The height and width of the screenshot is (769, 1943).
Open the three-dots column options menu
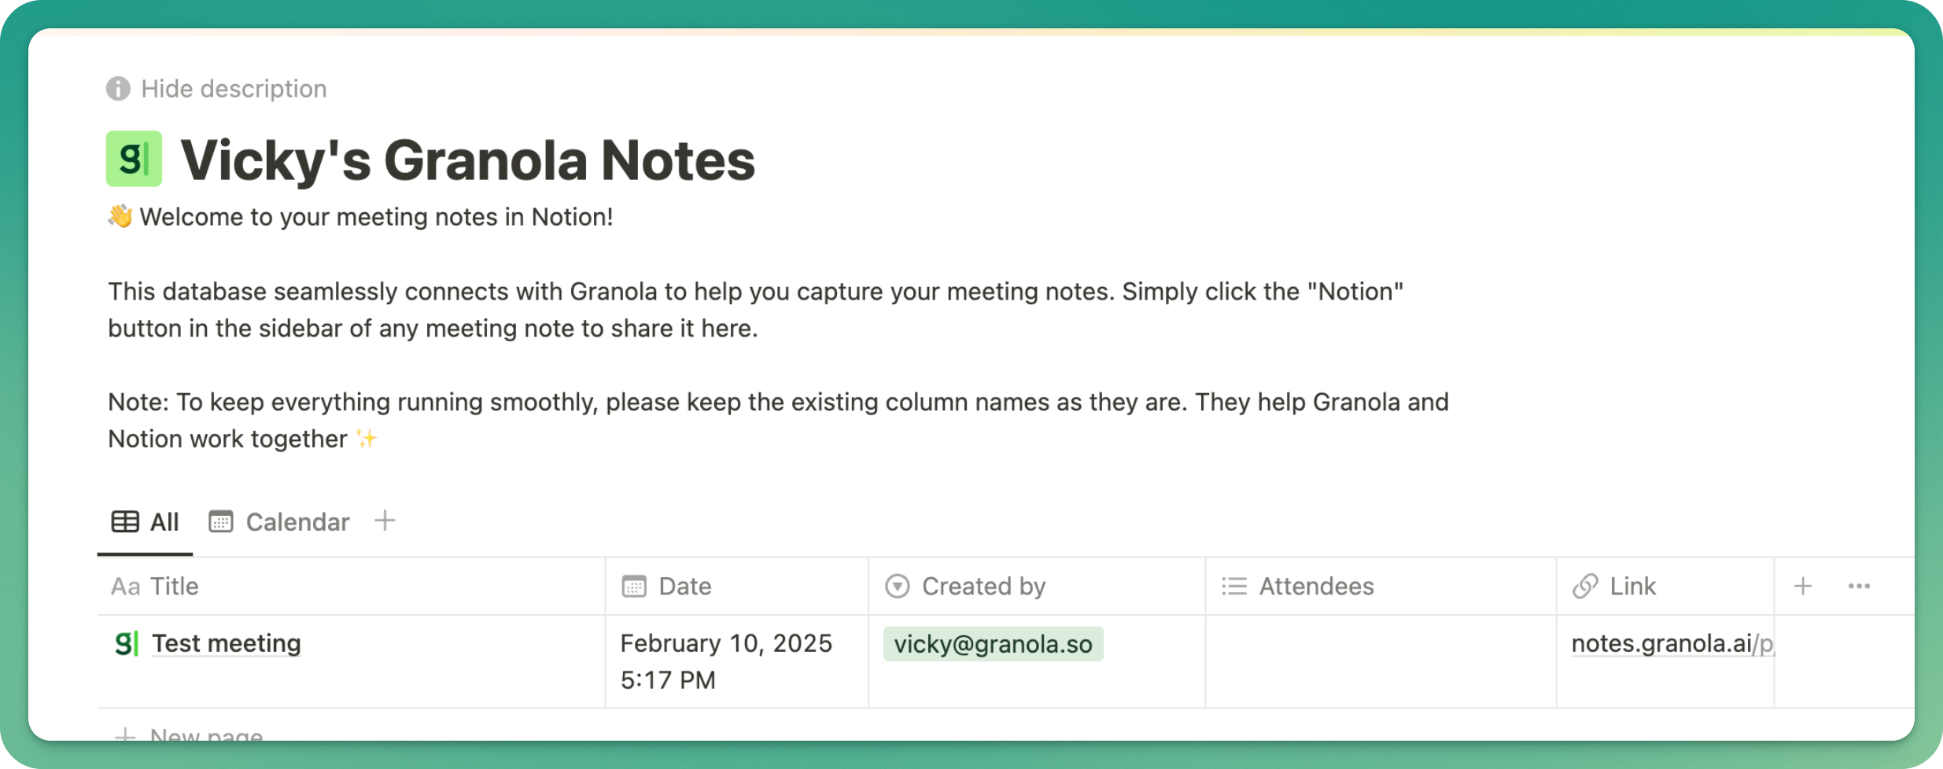(1859, 586)
